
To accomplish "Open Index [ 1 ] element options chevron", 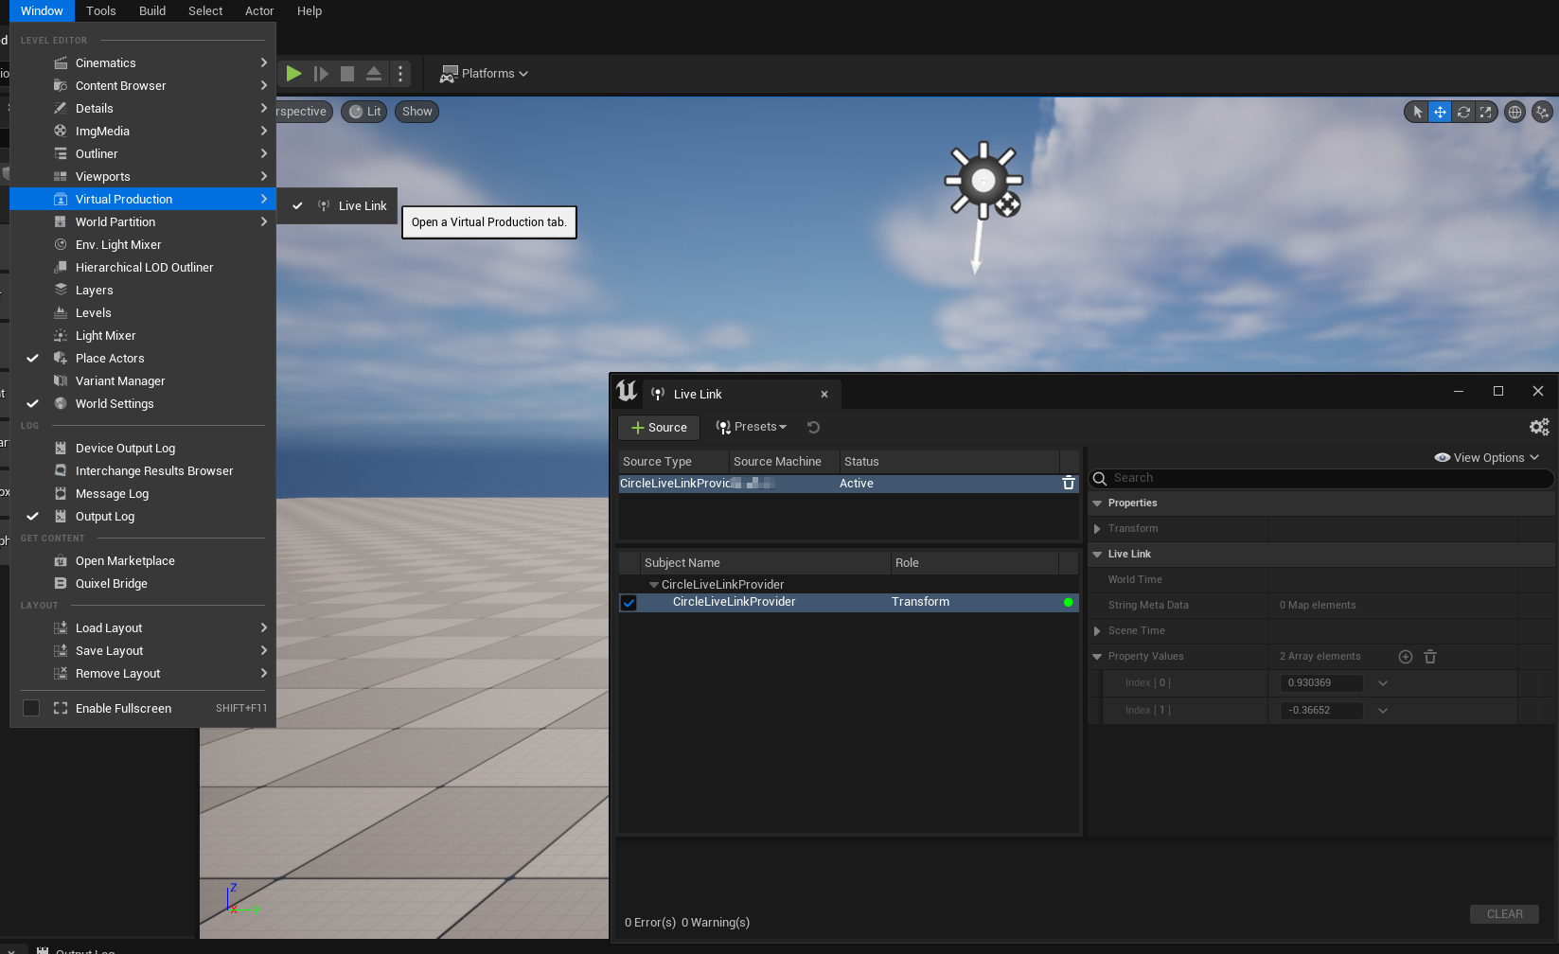I will [1383, 711].
